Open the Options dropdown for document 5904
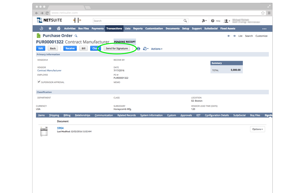Viewport: 304px width, 193px height. (258, 129)
